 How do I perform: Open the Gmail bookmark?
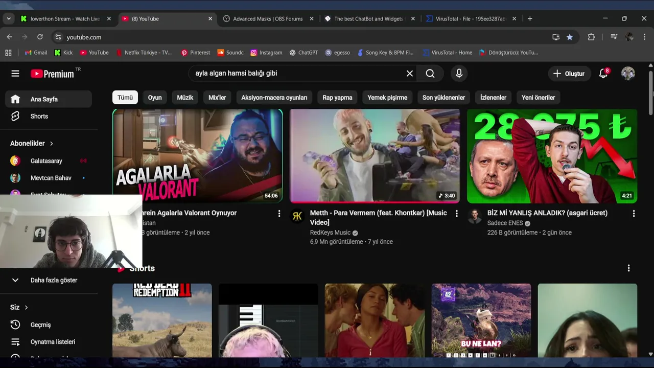point(36,53)
